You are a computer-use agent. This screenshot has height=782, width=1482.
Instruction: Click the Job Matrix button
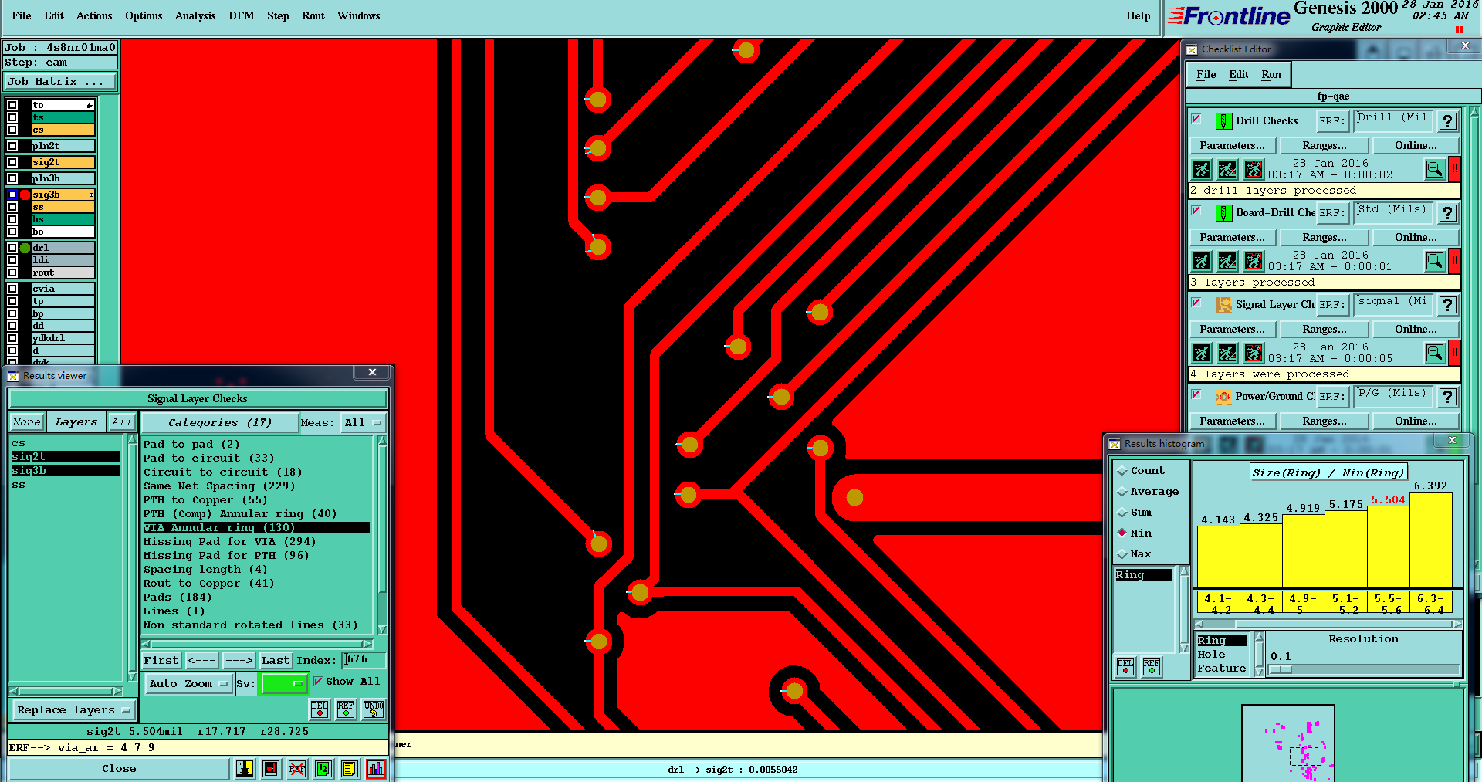point(60,82)
